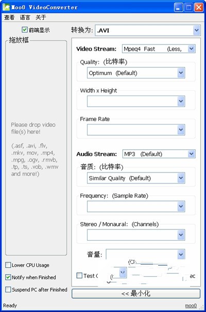Screen dimensions: 206x312
Task: Minimize the VideoConverter window
Action: [x=178, y=7]
